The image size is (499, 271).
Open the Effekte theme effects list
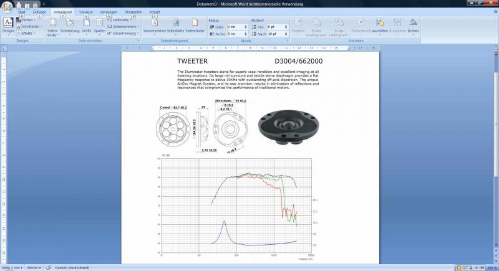point(26,33)
